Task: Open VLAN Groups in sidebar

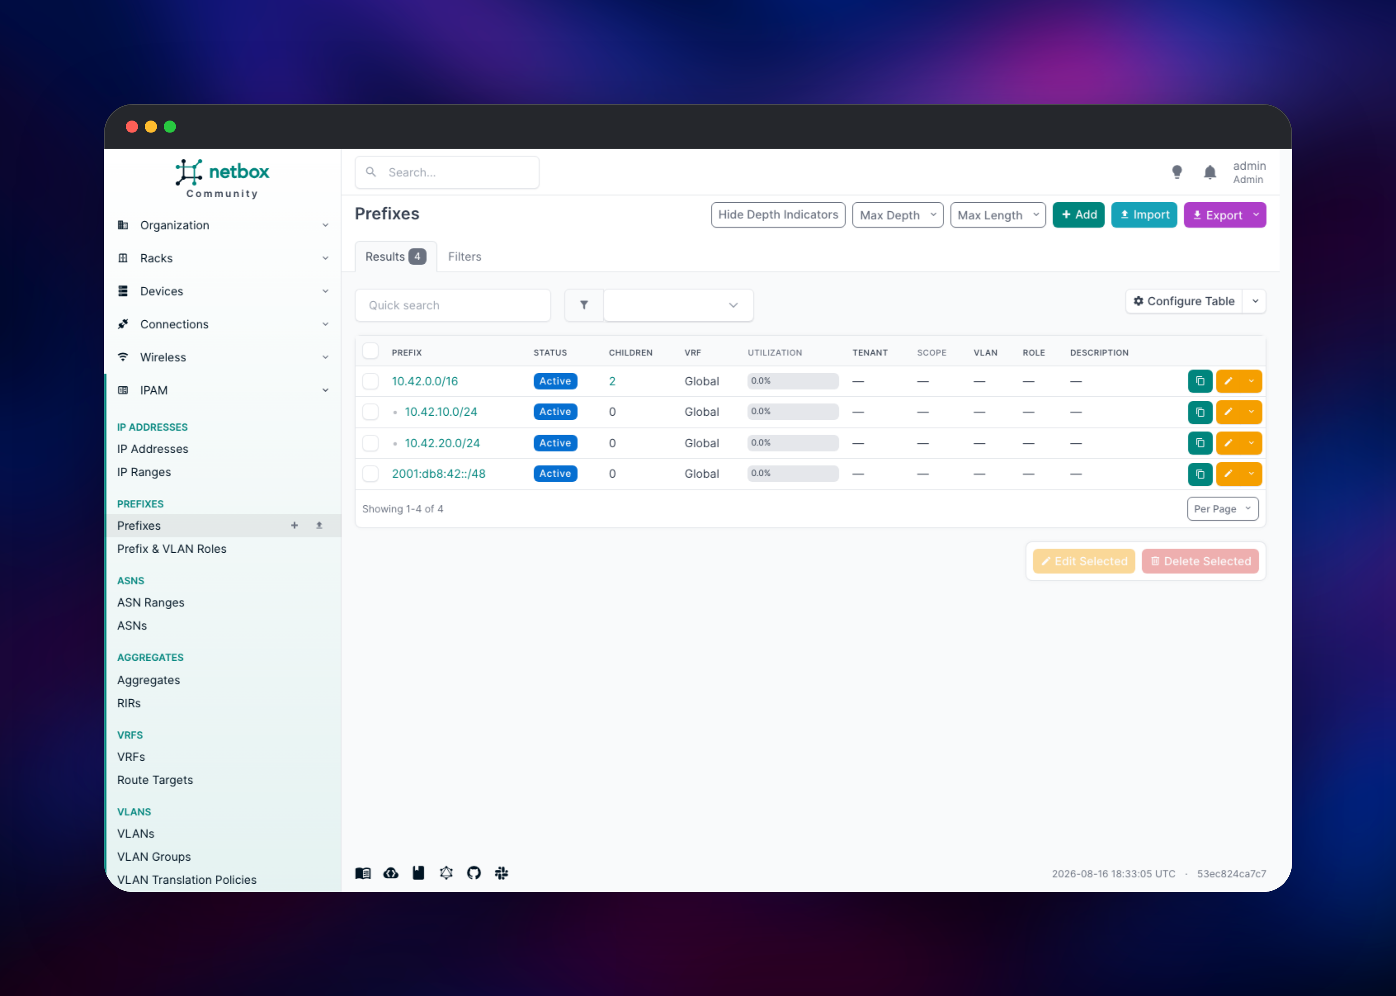Action: click(x=154, y=857)
